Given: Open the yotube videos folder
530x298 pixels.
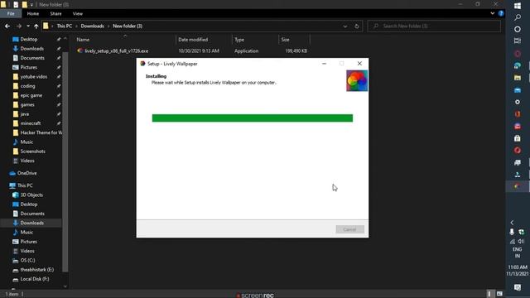Looking at the screenshot, I should [33, 77].
